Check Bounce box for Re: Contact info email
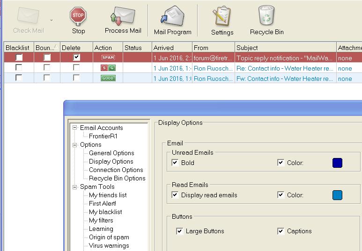Screen dimensions: 362x251 [47, 67]
